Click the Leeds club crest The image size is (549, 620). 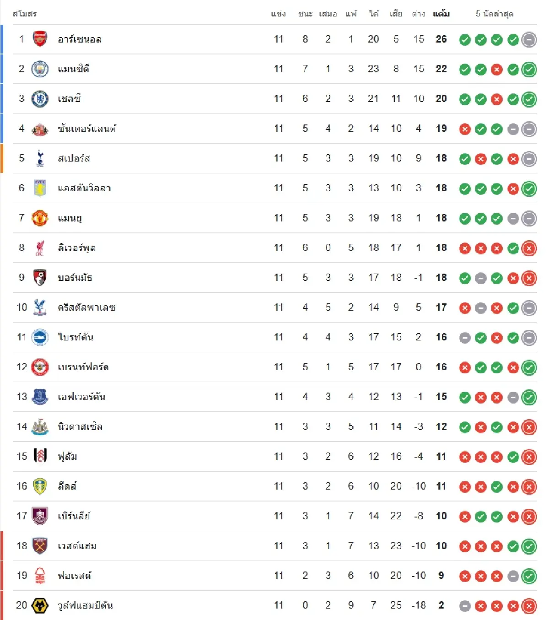pyautogui.click(x=40, y=486)
